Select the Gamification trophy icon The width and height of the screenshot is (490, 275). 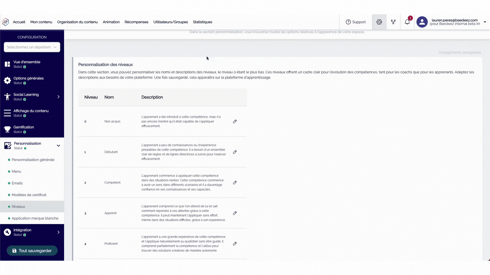coord(7,129)
